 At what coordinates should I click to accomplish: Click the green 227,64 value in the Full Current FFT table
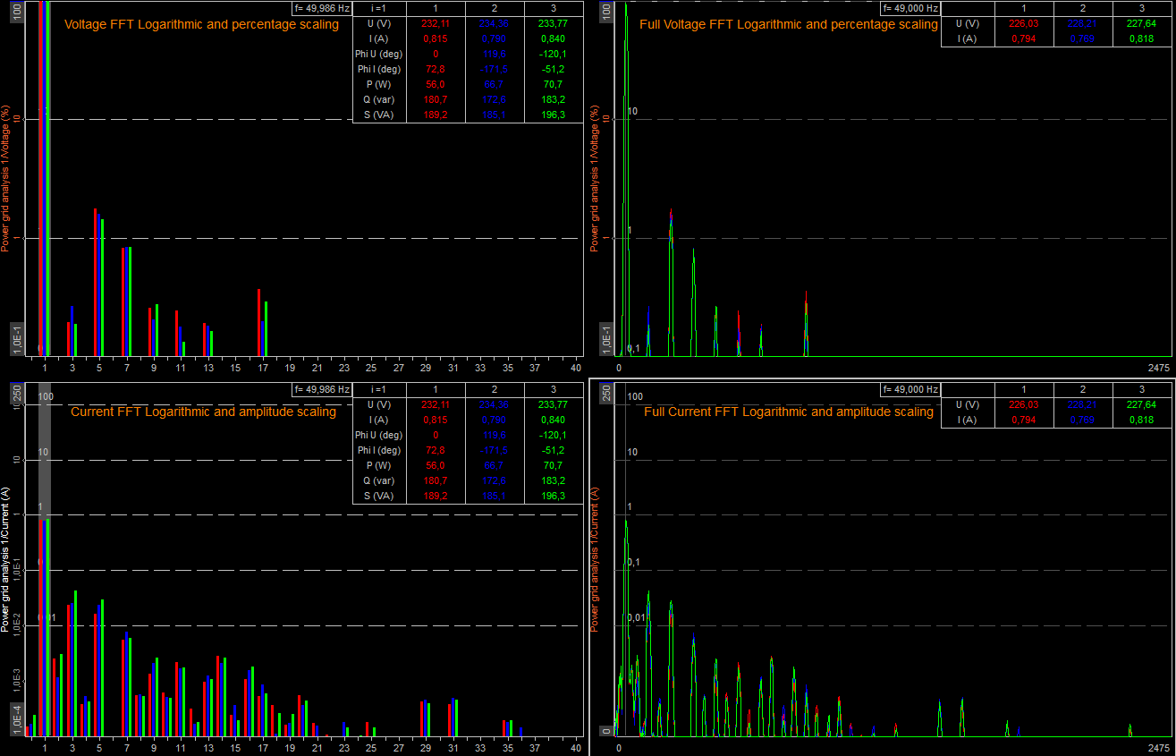(1141, 404)
